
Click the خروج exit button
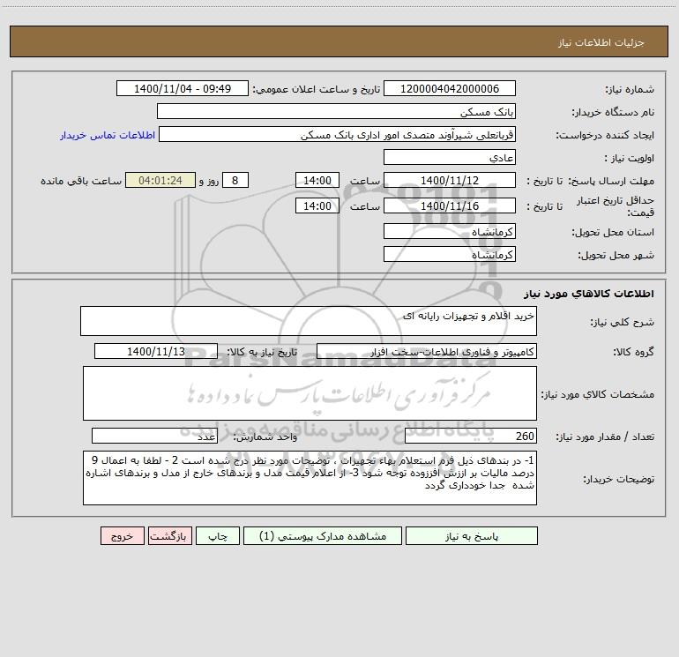tap(122, 535)
